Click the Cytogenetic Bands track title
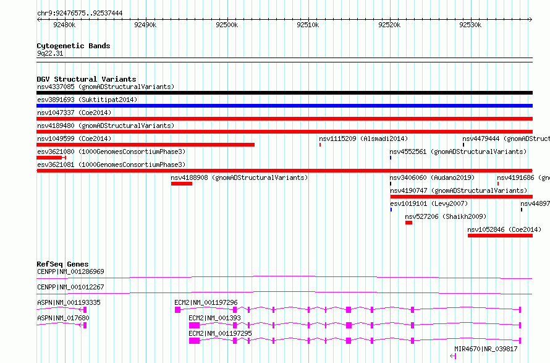Image resolution: width=550 pixels, height=363 pixels. [74, 46]
